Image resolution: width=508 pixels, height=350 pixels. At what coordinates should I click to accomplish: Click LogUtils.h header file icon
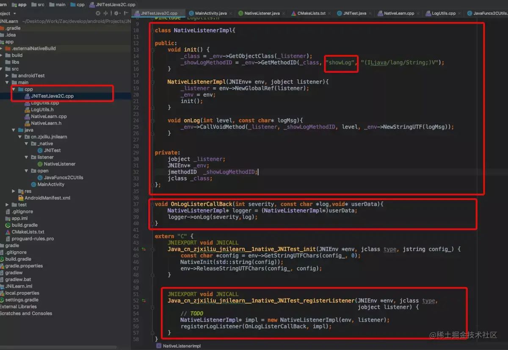27,110
